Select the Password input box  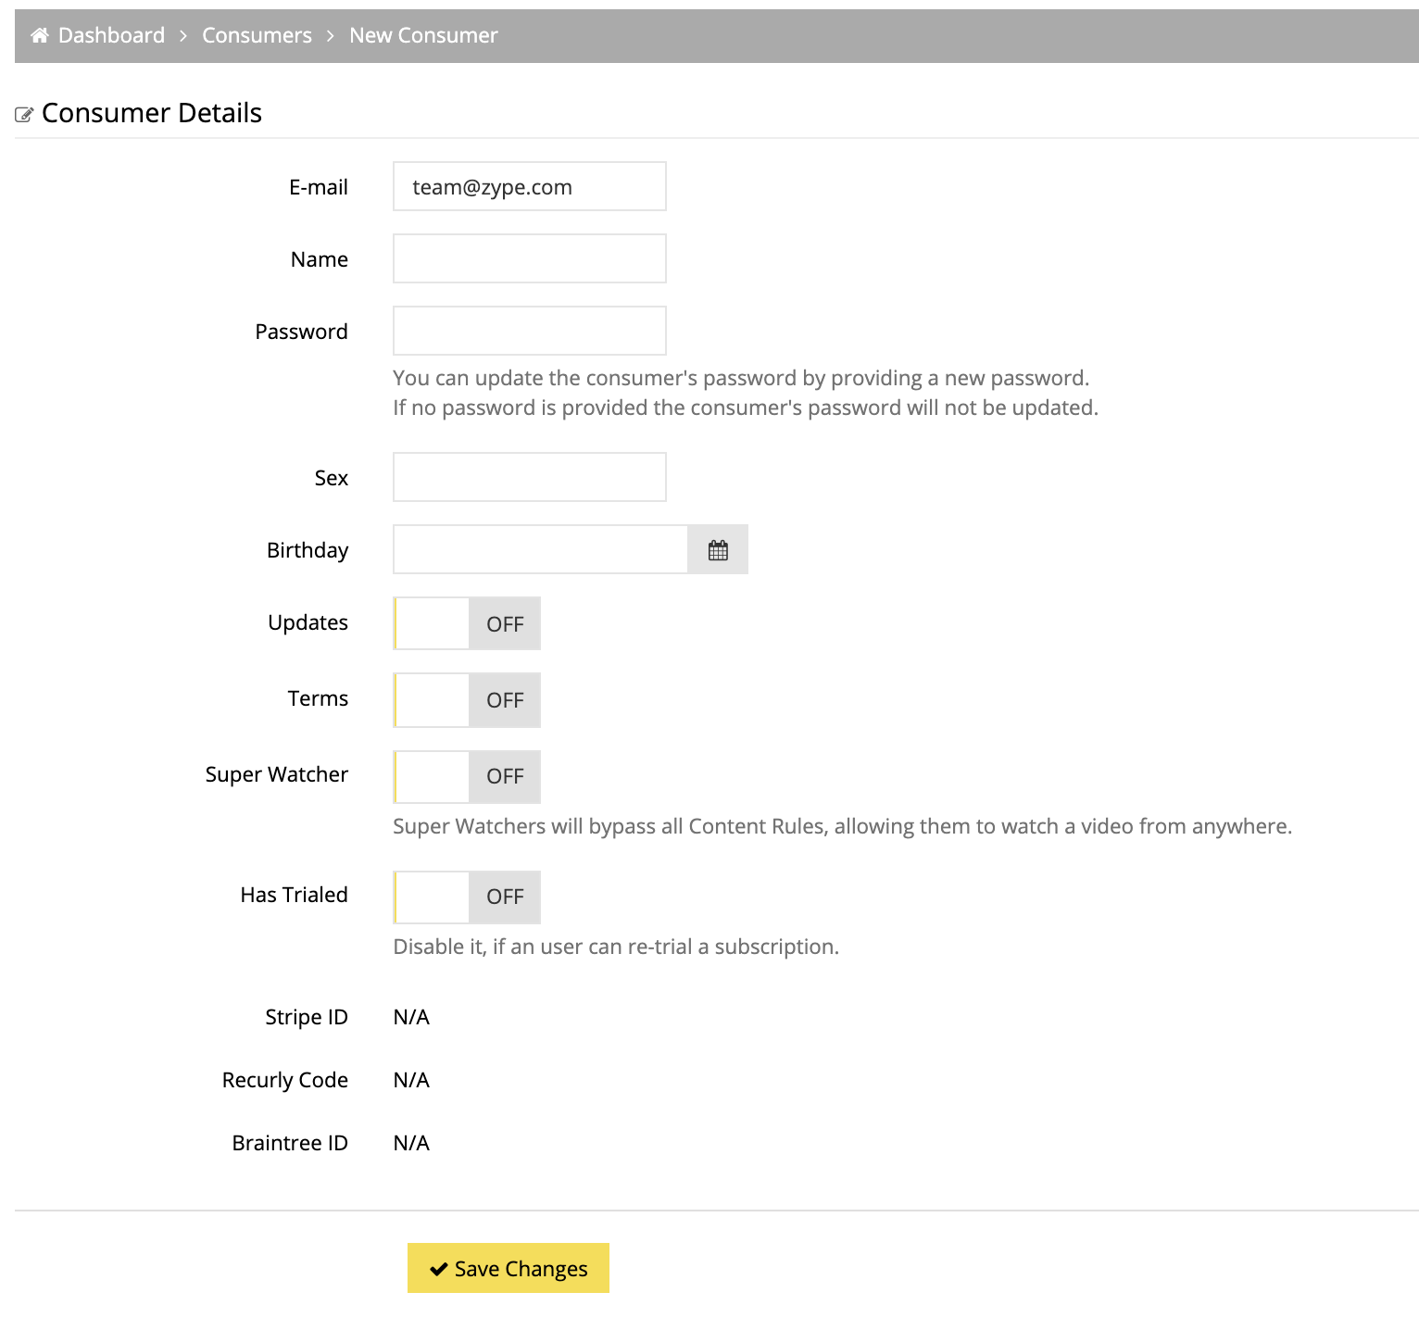point(530,331)
